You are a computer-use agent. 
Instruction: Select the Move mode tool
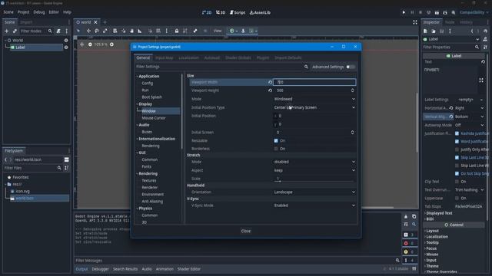88,31
